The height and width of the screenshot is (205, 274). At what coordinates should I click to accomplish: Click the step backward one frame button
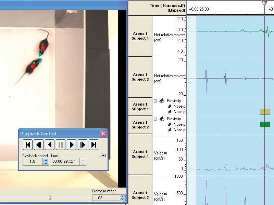(39, 145)
